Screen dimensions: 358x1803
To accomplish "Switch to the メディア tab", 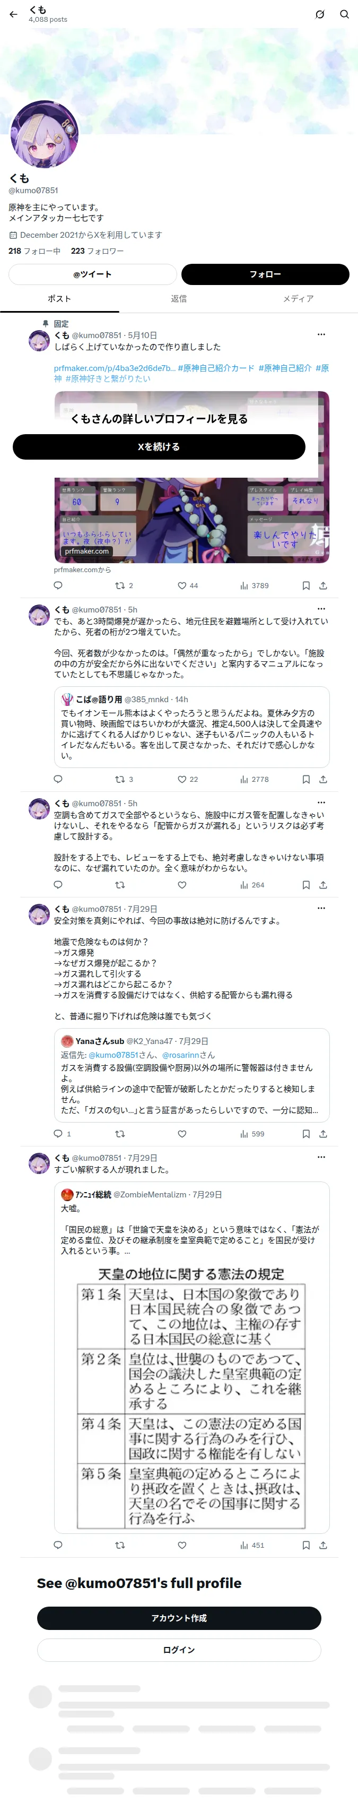I will click(299, 299).
